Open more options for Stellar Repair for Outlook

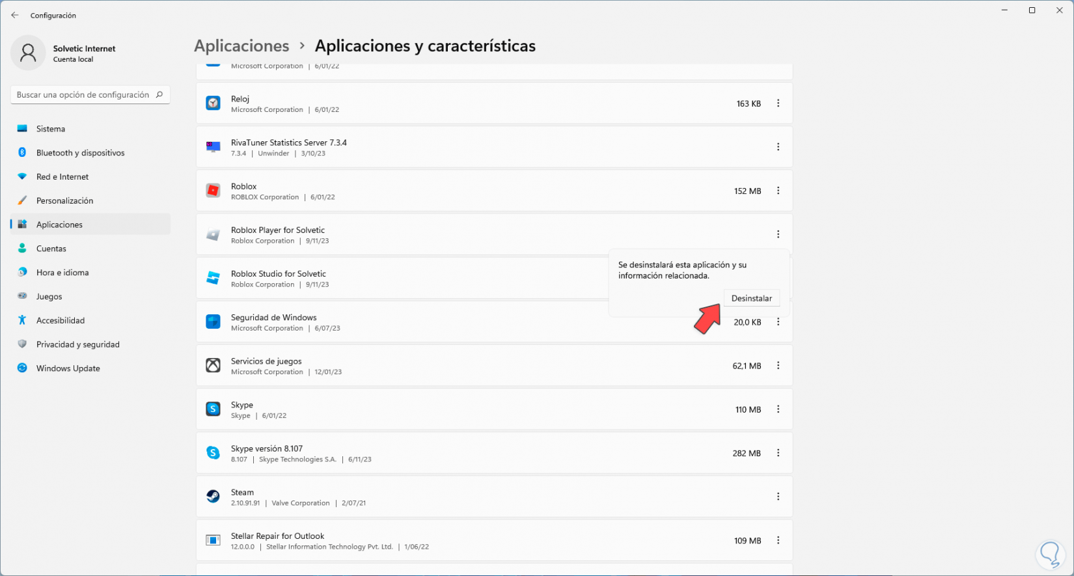click(778, 540)
